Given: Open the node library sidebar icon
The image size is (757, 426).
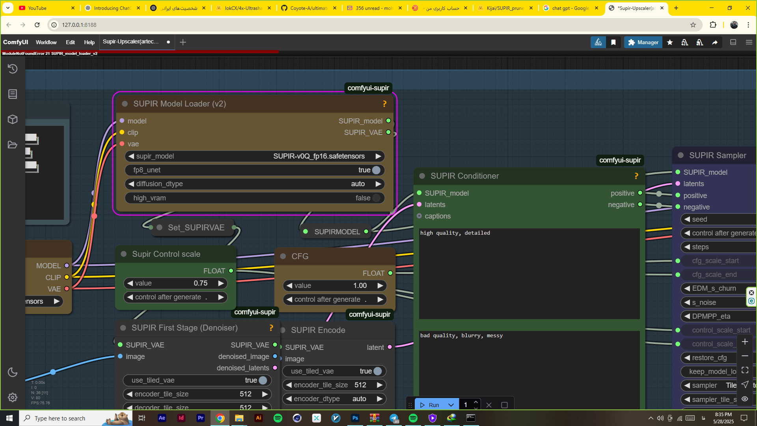Looking at the screenshot, I should (x=13, y=94).
